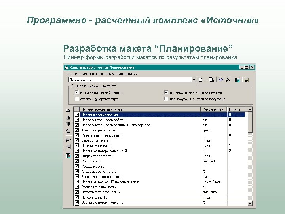Viewport: 285px width, 214px height.
Task: Open the Планирование layout combo box arrow
Action: (x=194, y=80)
